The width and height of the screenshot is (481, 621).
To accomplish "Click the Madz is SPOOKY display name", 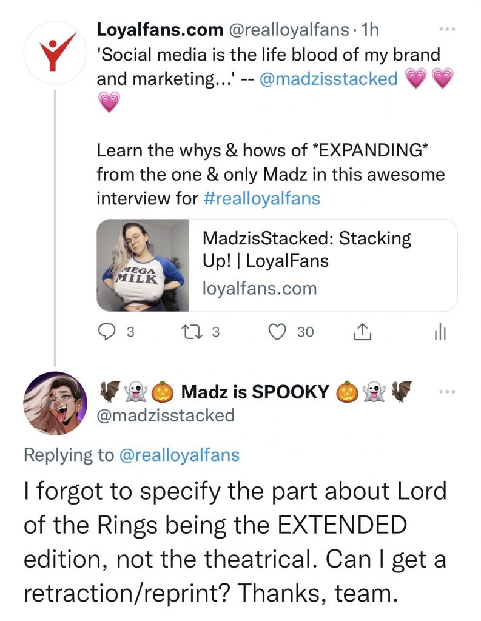I will coord(255,392).
